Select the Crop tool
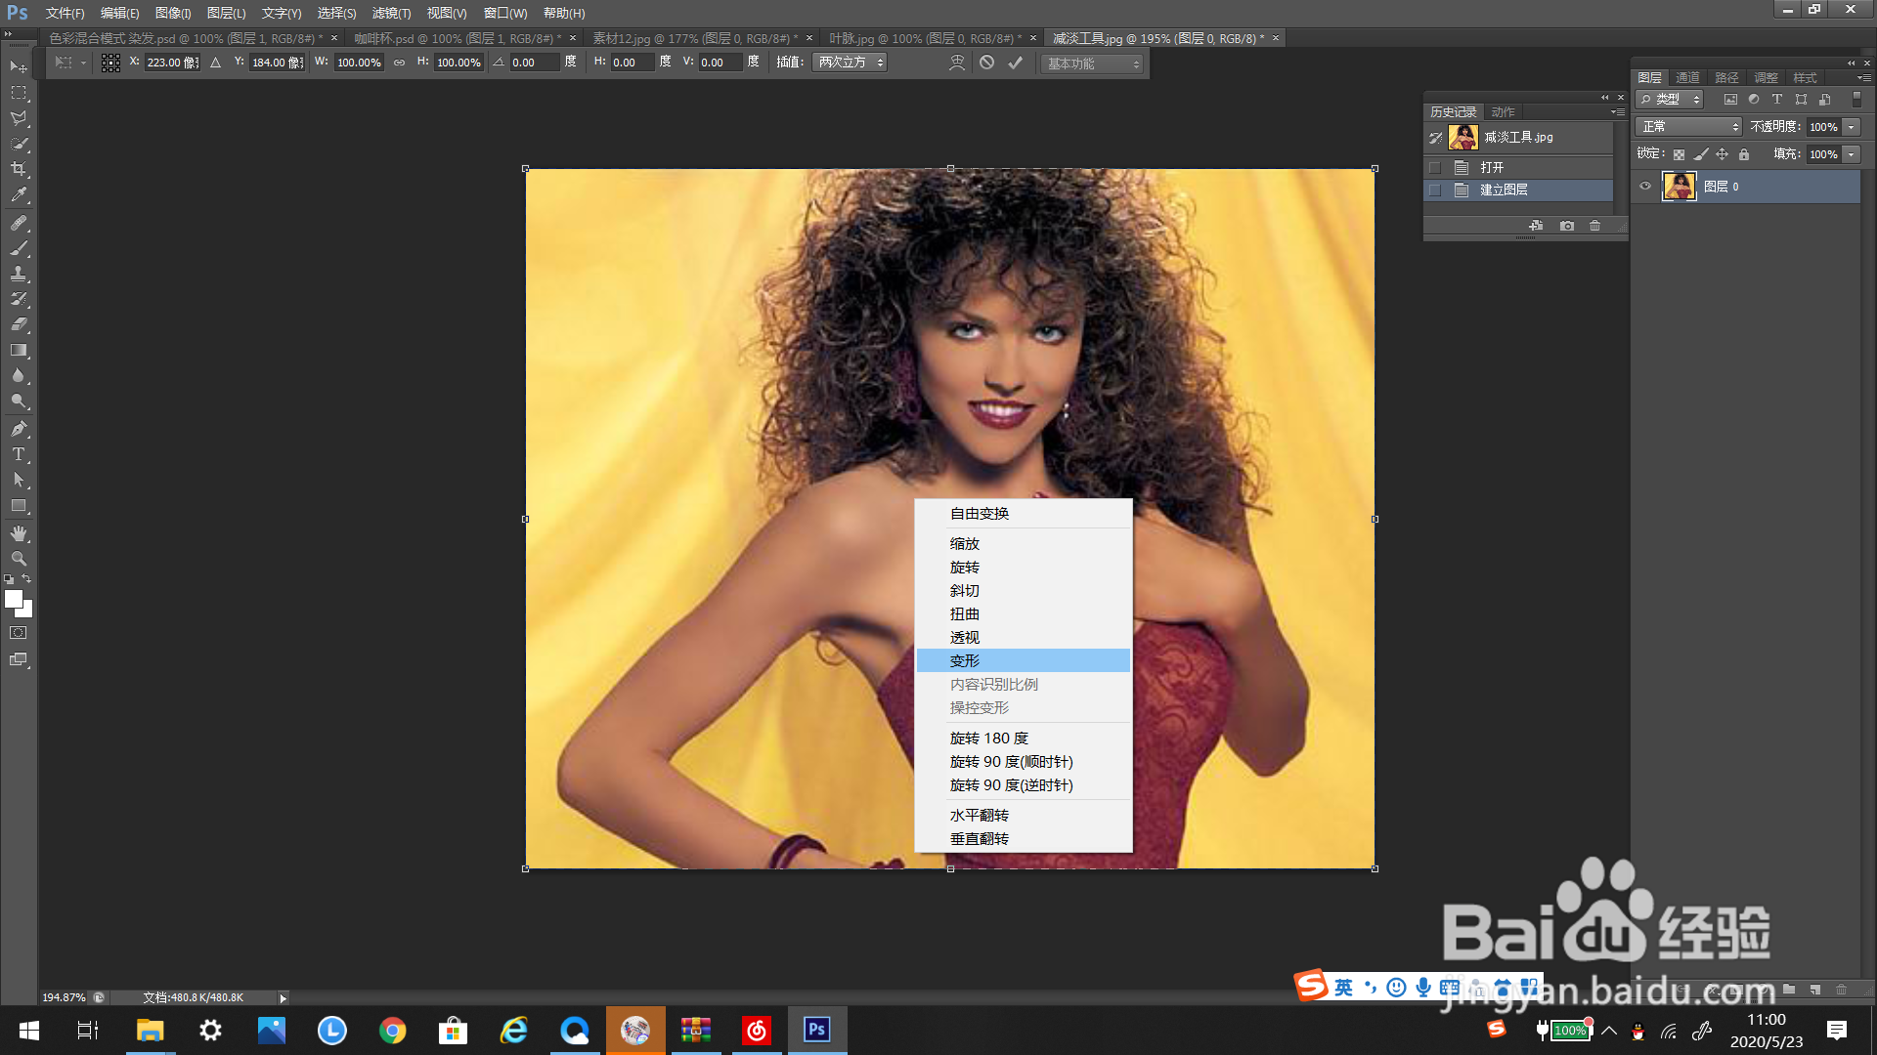The width and height of the screenshot is (1877, 1055). (19, 169)
